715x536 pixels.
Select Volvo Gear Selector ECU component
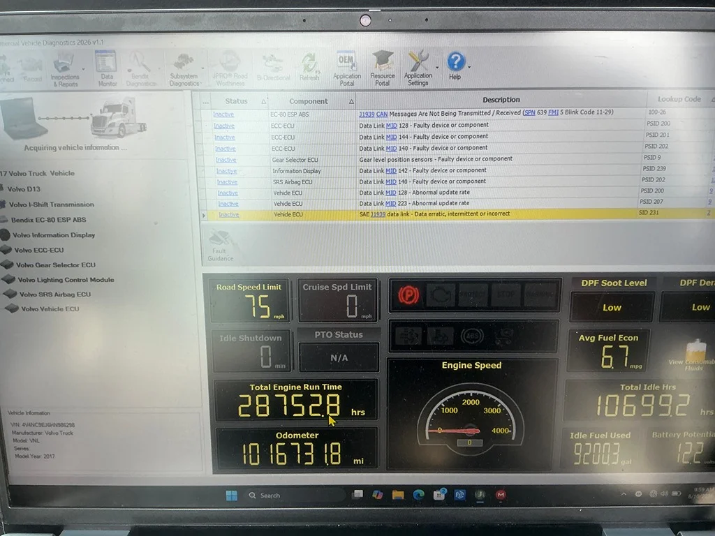[56, 265]
